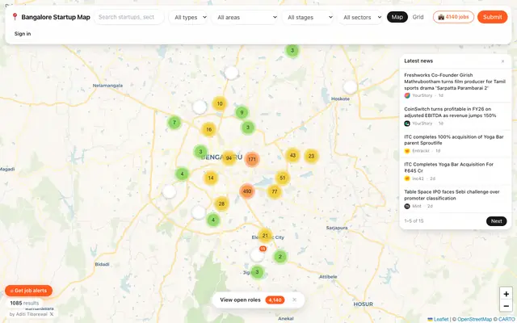
Task: Focus the Search startups input field
Action: 128,17
